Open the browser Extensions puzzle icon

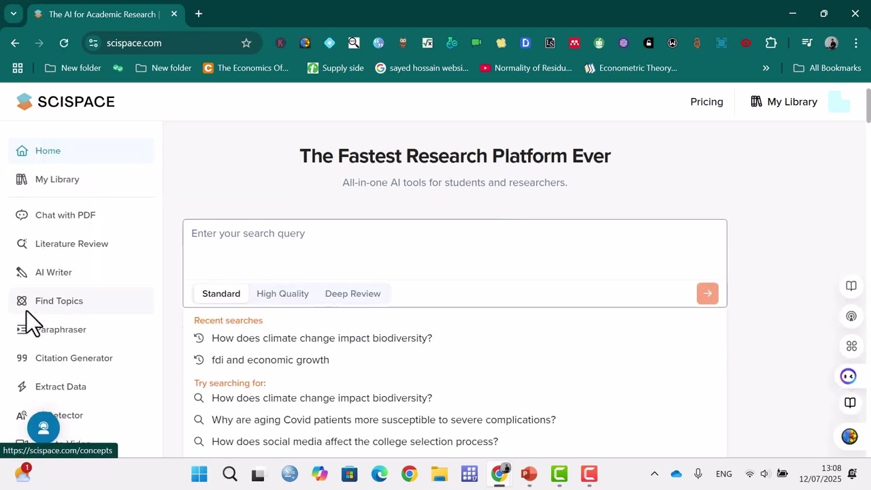pos(771,43)
